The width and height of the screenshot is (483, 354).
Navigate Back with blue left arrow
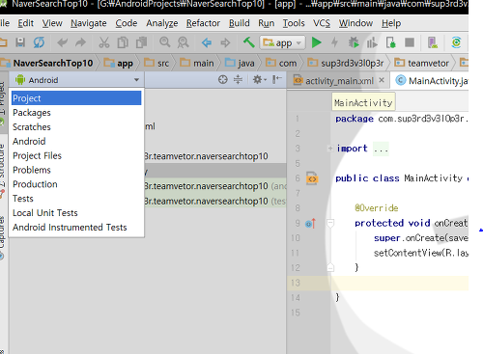pyautogui.click(x=207, y=42)
